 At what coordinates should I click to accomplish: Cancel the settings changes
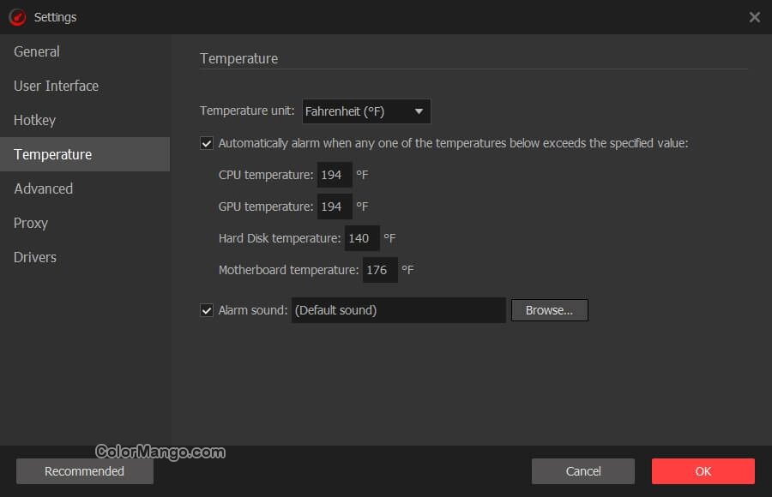(582, 470)
